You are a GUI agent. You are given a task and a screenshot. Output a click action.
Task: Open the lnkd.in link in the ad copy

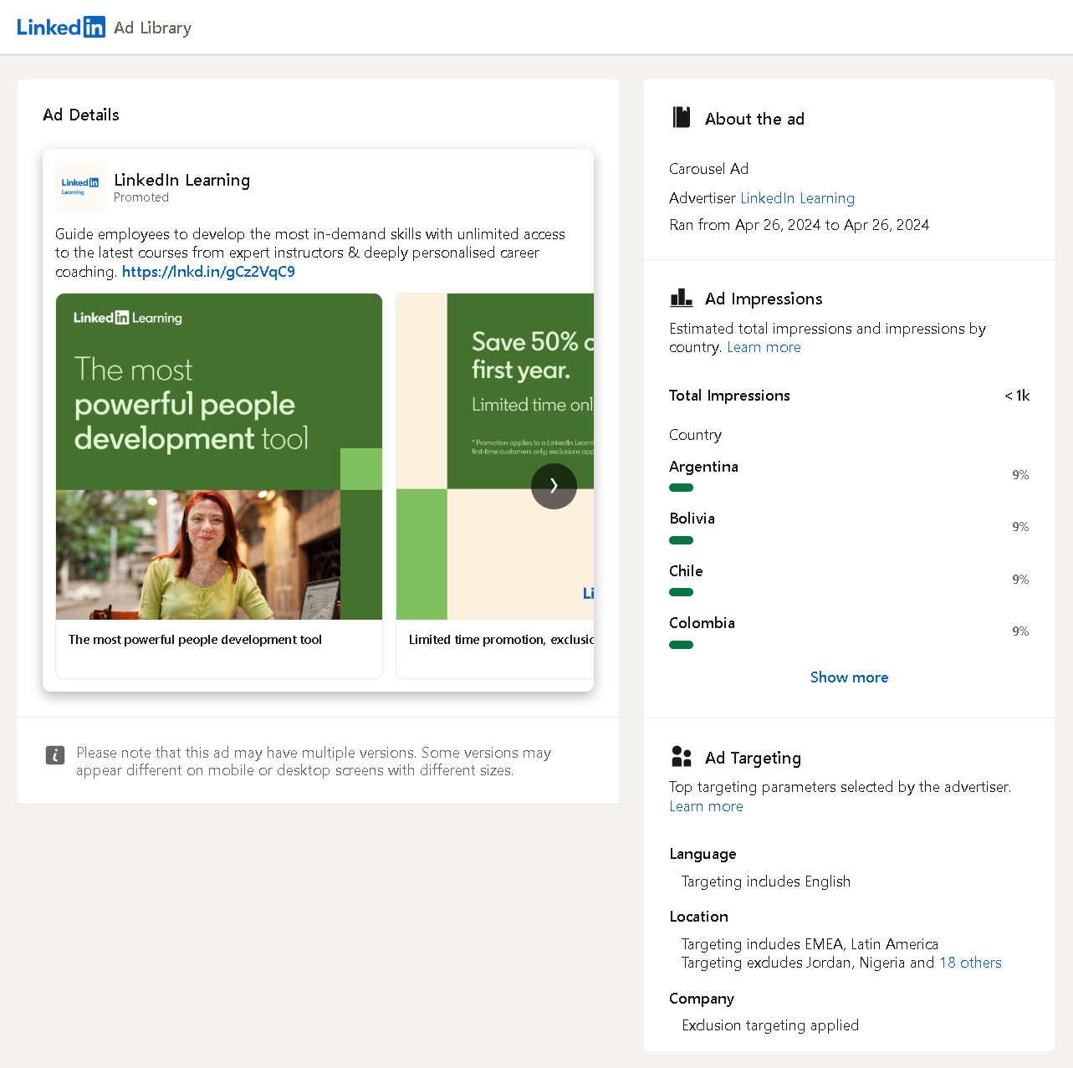[207, 271]
